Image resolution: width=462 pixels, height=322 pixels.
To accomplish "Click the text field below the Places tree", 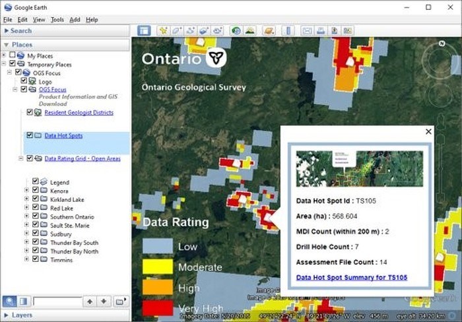I will pos(57,302).
